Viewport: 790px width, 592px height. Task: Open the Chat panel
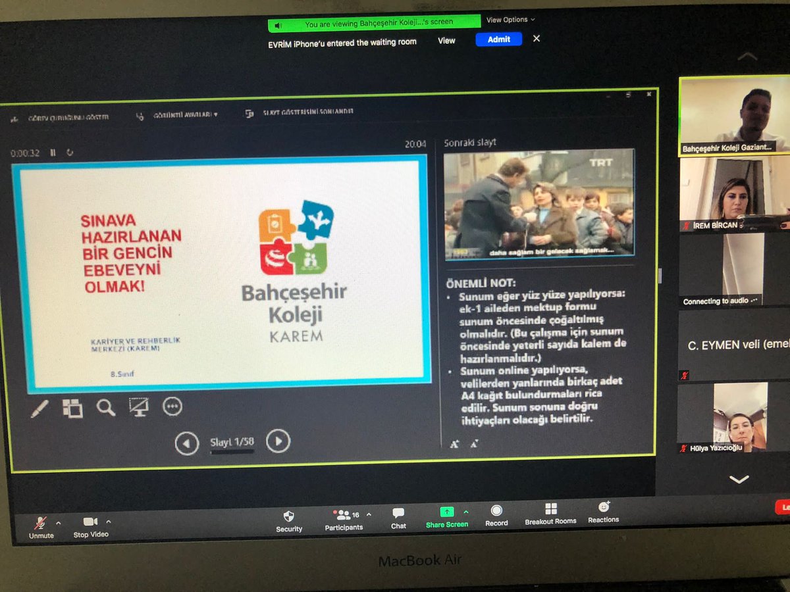(x=398, y=518)
